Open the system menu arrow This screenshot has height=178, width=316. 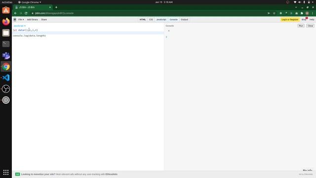313,2
